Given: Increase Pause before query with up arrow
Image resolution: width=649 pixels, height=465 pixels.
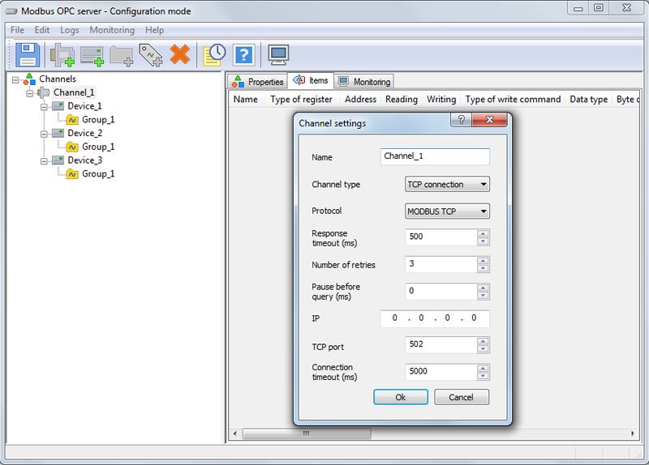Looking at the screenshot, I should tap(483, 288).
